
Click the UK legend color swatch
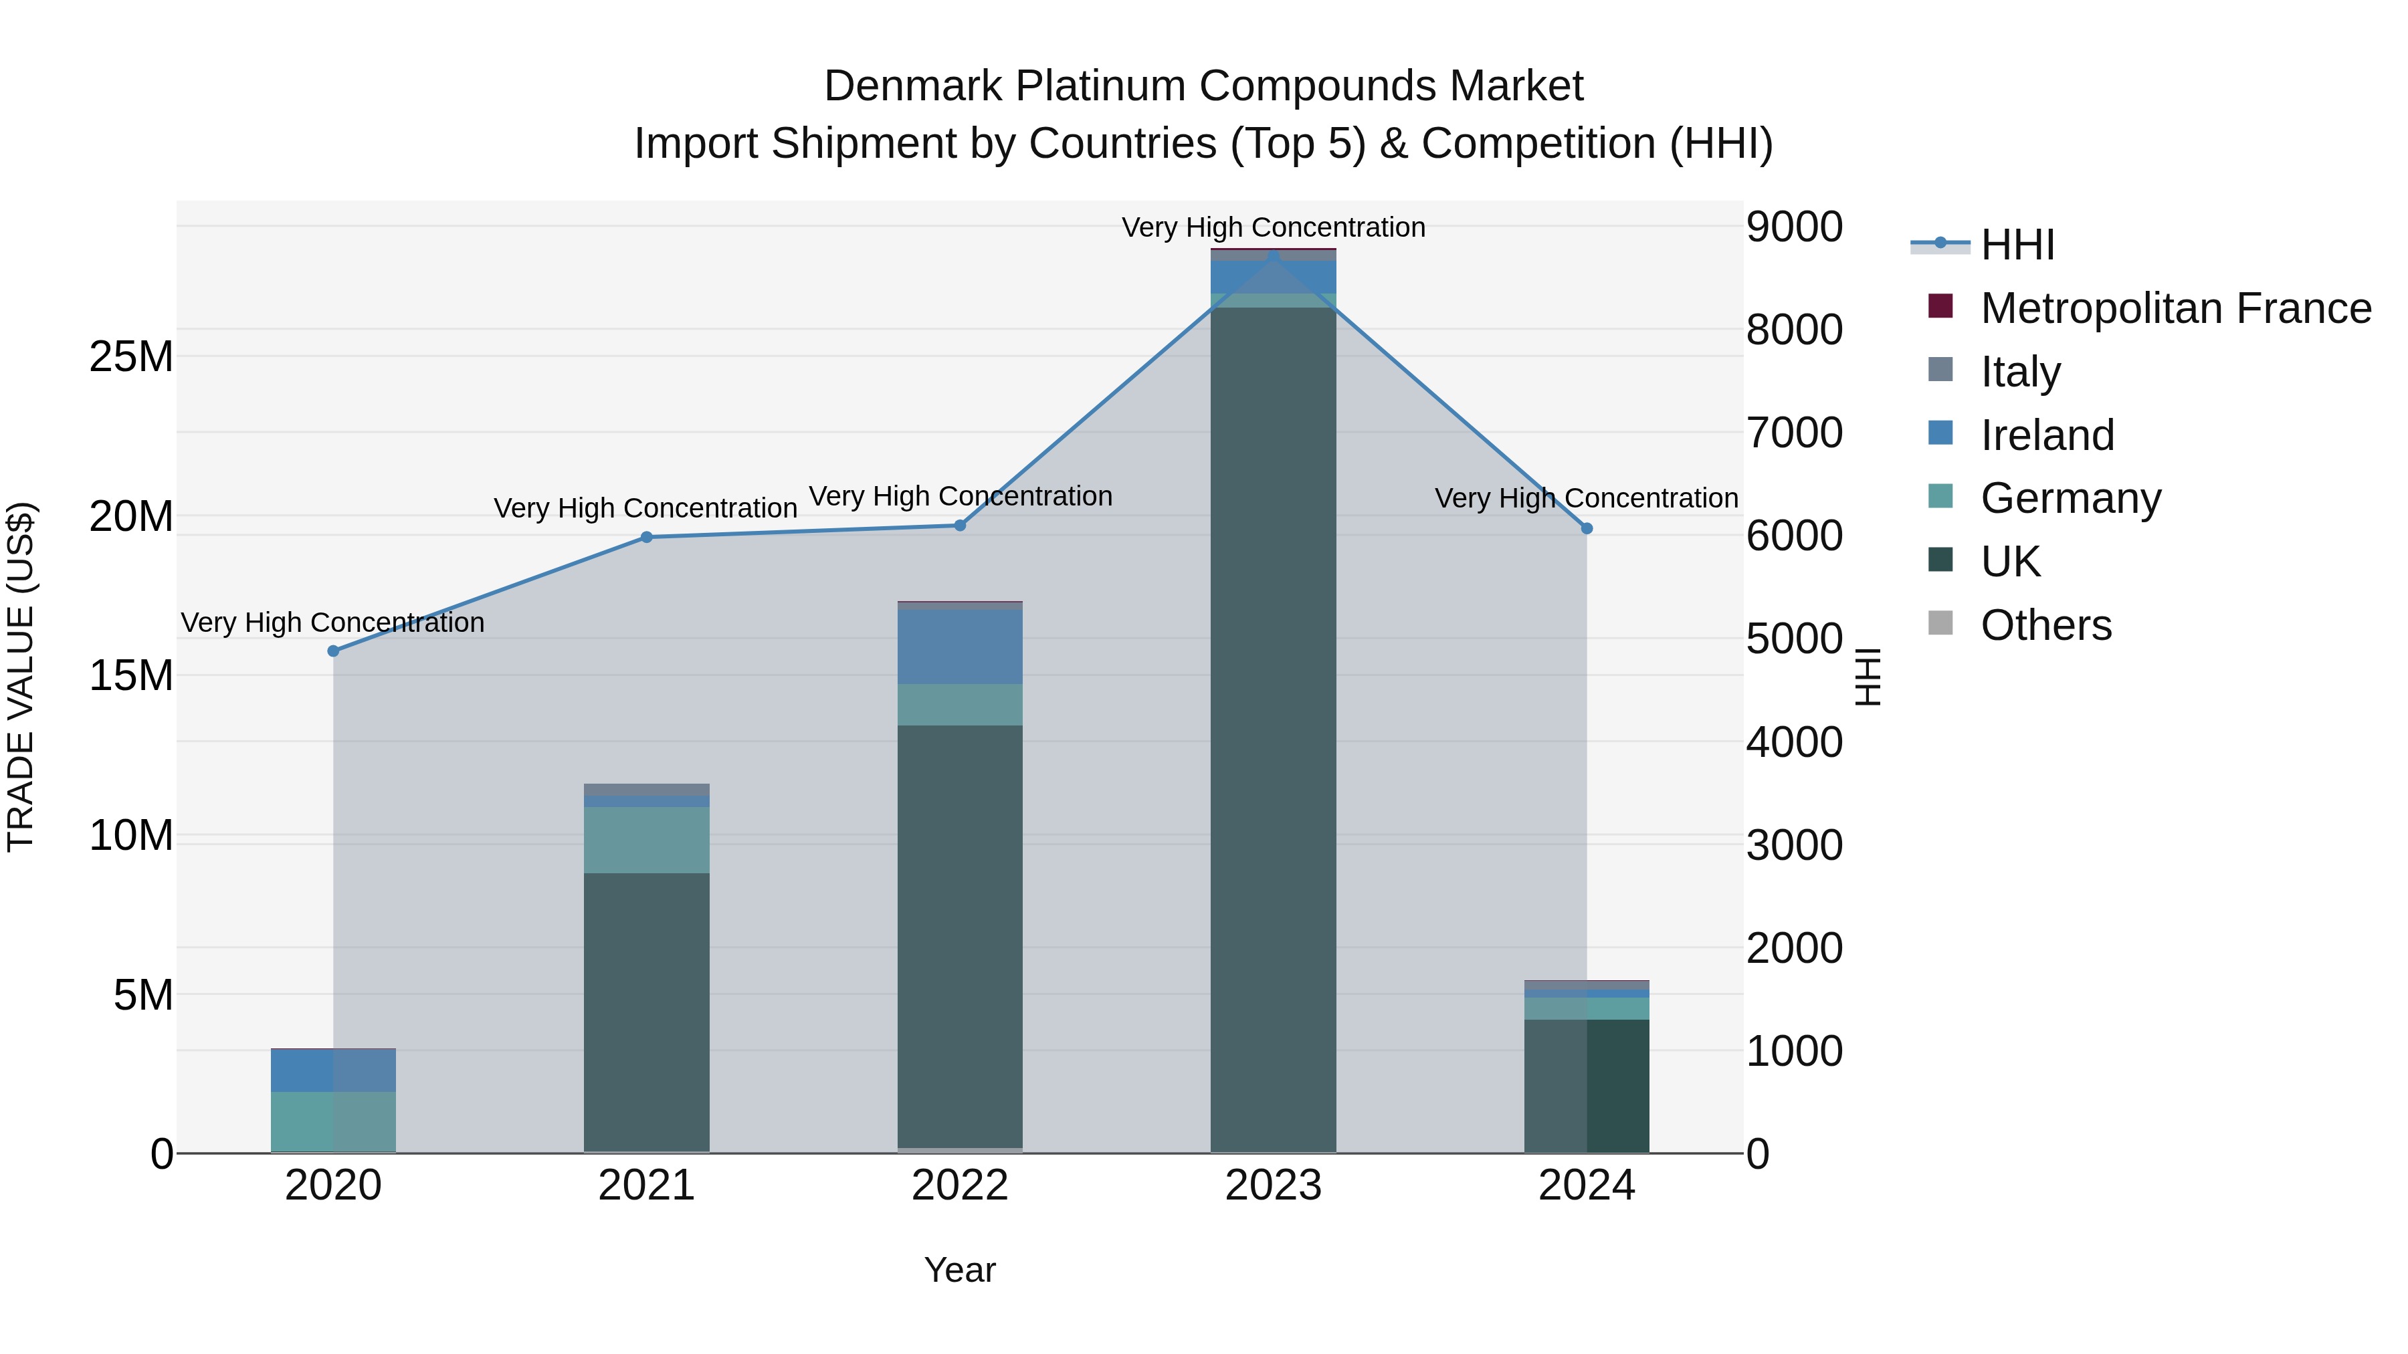point(1940,560)
